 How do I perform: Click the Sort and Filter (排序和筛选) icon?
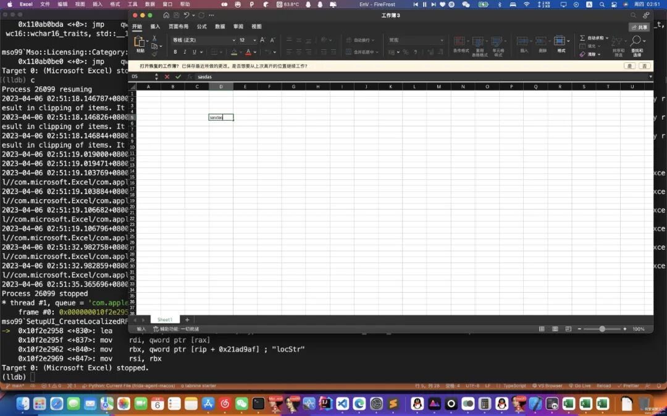click(x=616, y=41)
